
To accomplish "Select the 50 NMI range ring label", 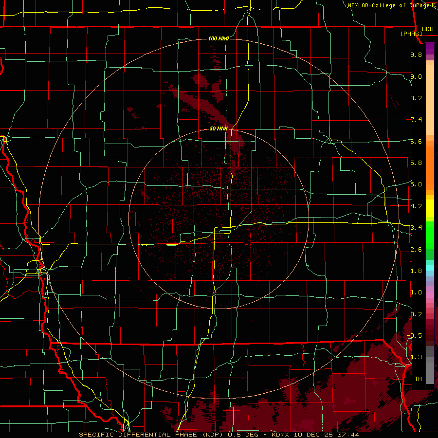I will [219, 128].
